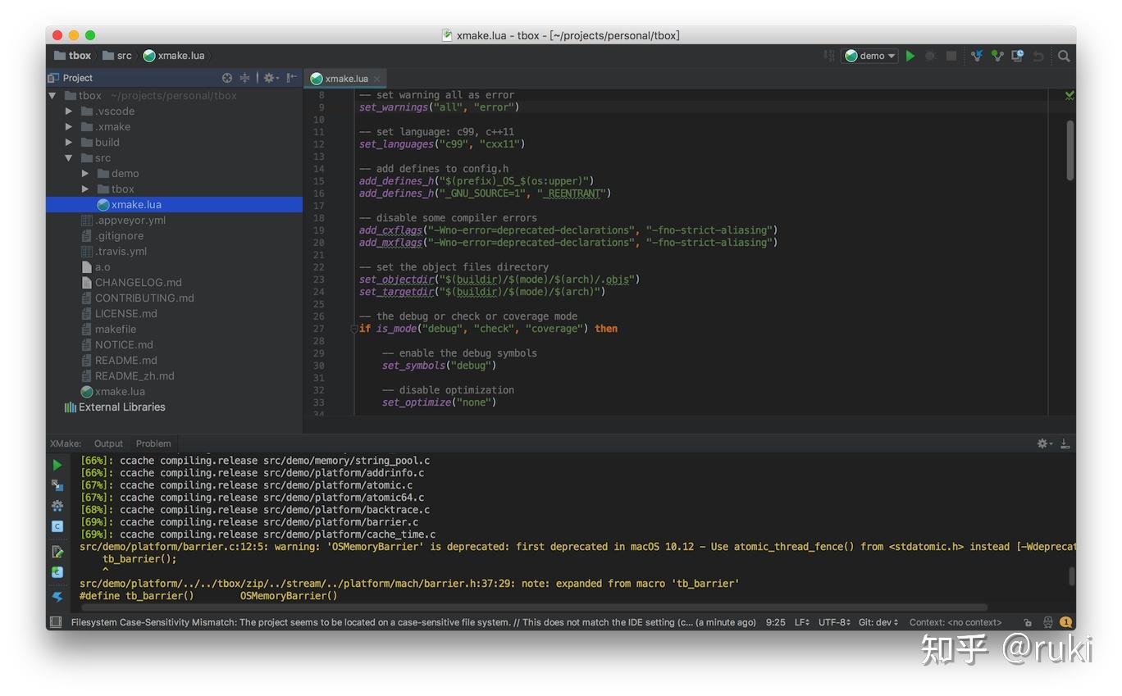The height and width of the screenshot is (696, 1122).
Task: Open the Git: dev branch selector
Action: [876, 622]
